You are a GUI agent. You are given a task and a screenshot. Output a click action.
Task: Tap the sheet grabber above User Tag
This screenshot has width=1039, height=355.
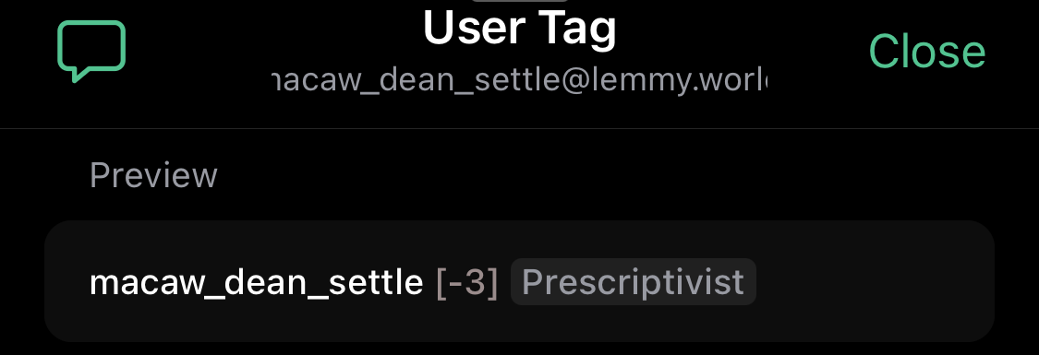519,1
